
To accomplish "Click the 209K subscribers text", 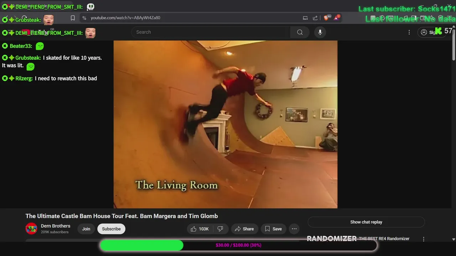I will click(55, 232).
